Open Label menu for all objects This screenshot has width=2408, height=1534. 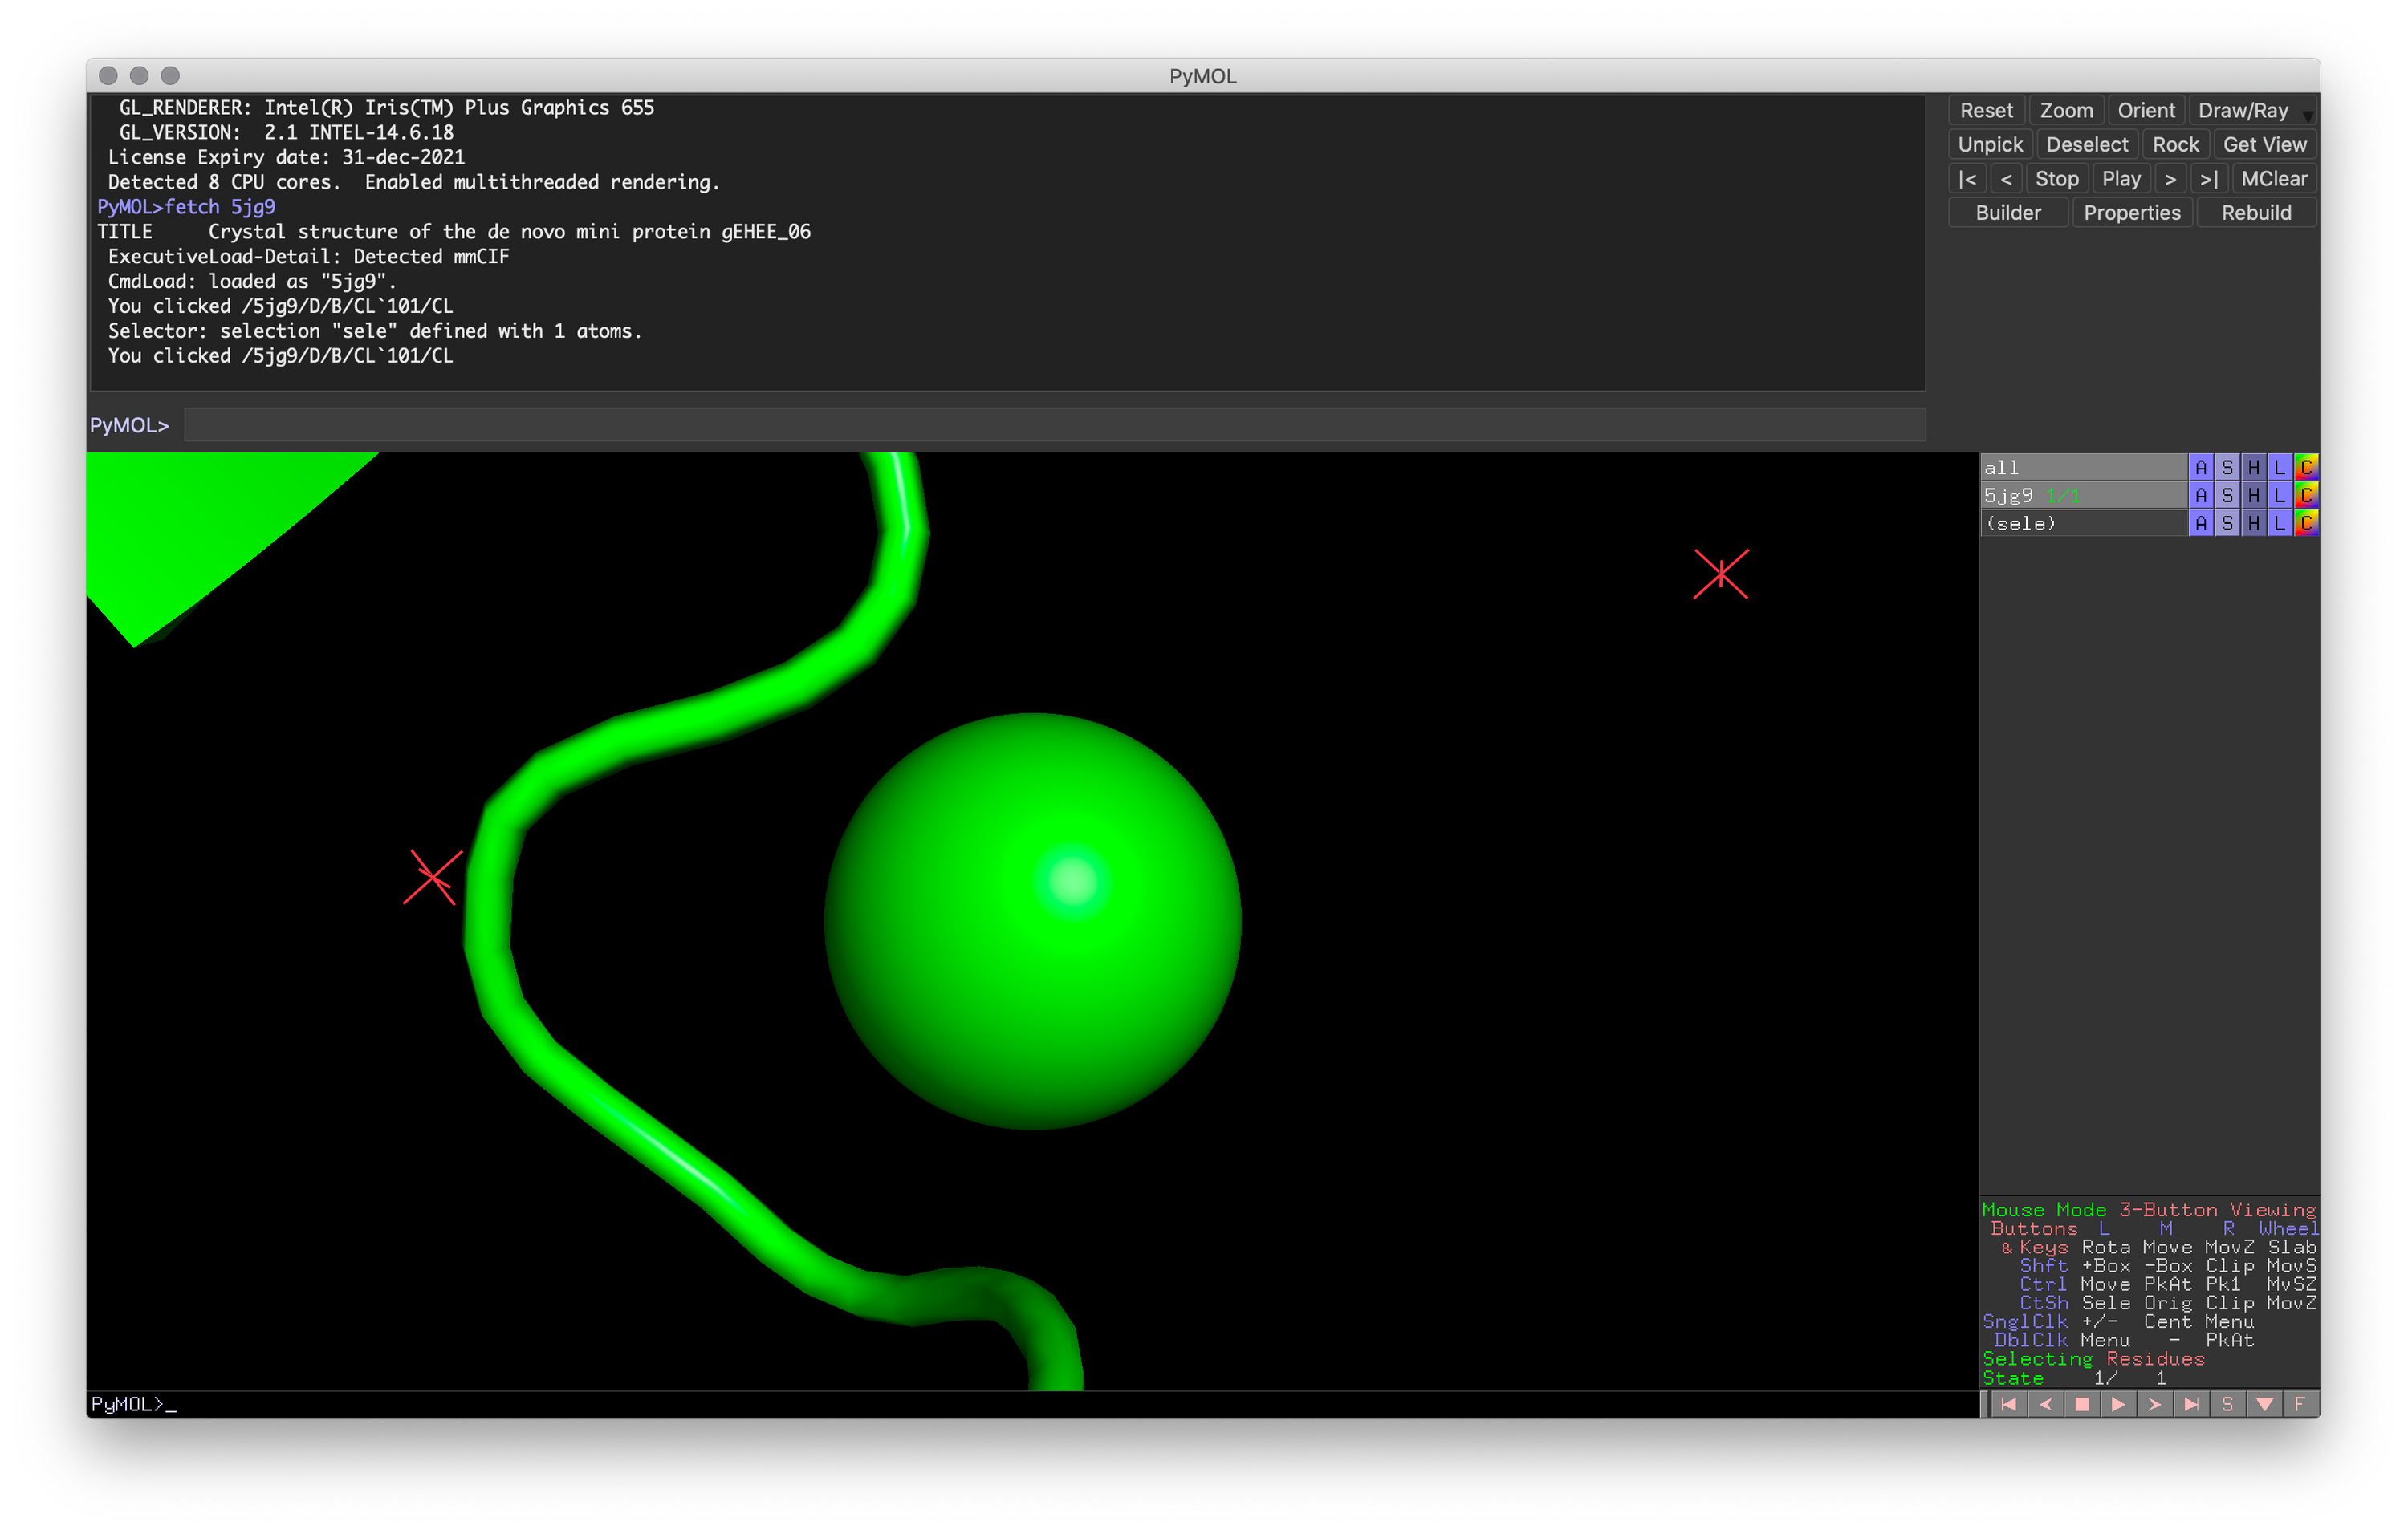coord(2279,467)
